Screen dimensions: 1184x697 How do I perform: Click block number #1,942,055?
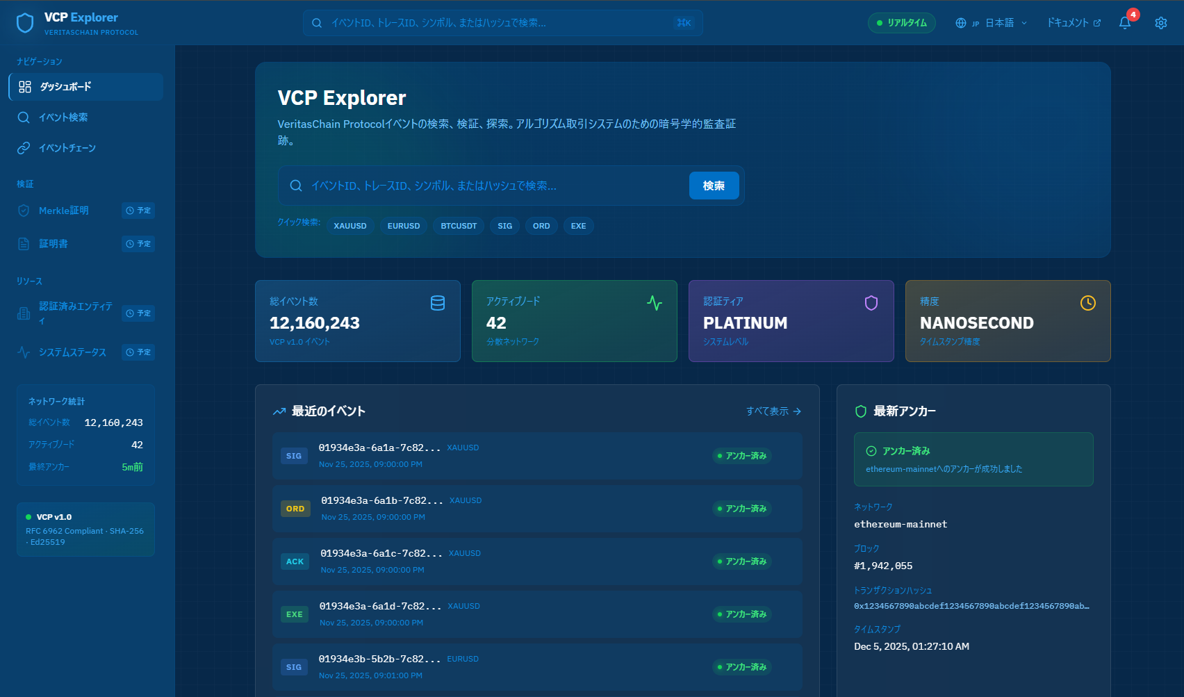click(x=883, y=566)
